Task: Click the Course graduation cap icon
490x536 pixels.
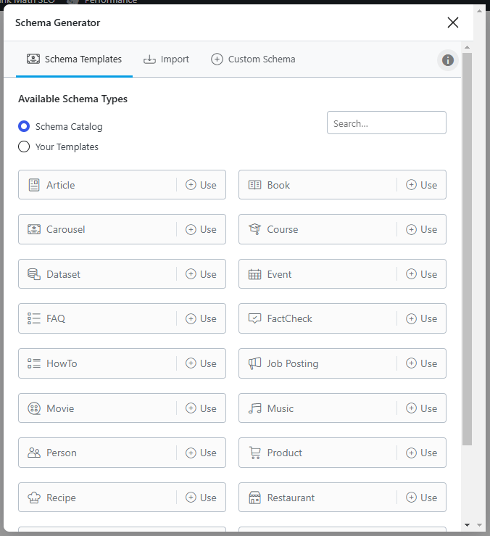Action: pyautogui.click(x=254, y=229)
